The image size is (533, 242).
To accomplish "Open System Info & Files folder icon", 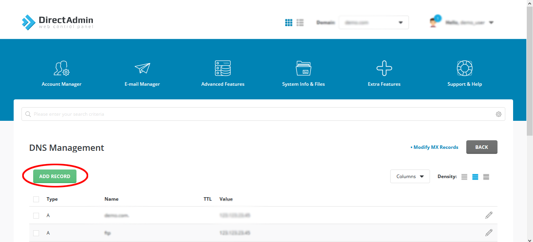I will 304,68.
